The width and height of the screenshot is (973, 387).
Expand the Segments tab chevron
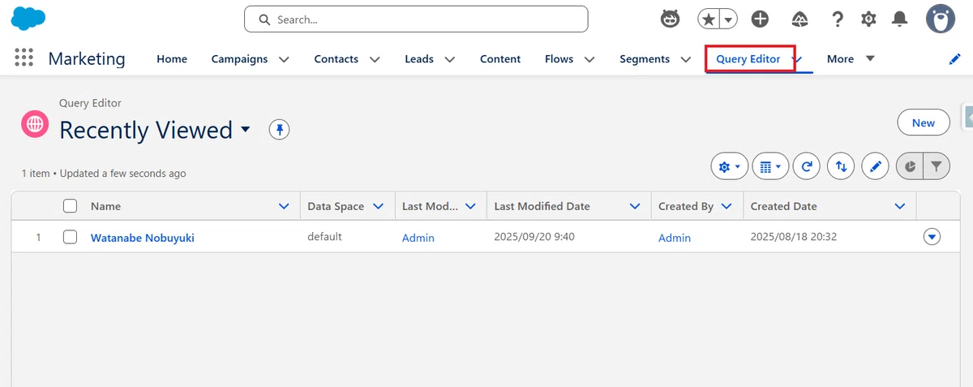click(x=686, y=59)
